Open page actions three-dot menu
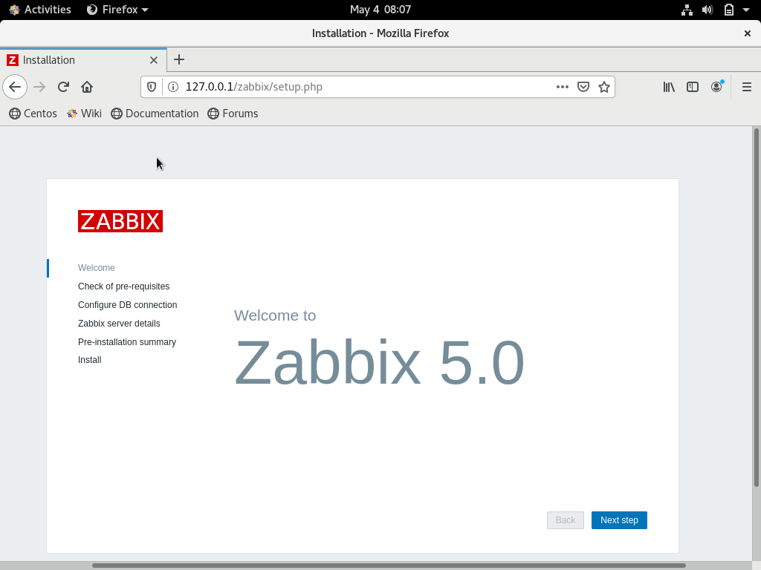Screen dimensions: 761x570 click(562, 87)
